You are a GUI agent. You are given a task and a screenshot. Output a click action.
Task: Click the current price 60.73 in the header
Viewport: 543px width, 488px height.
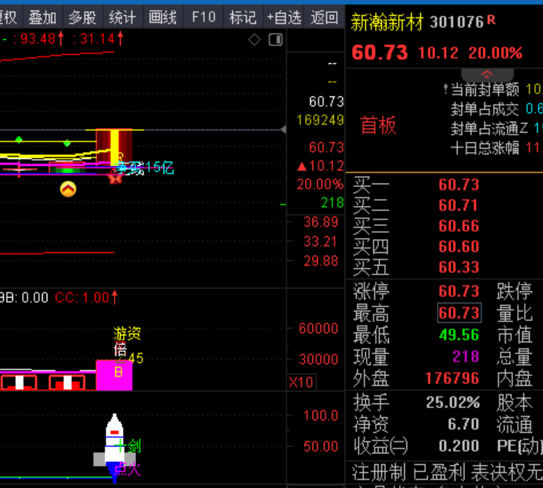point(380,53)
